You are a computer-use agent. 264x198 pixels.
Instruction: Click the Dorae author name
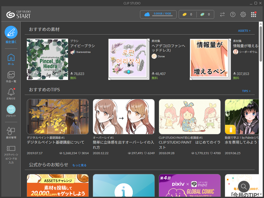pos(161,56)
